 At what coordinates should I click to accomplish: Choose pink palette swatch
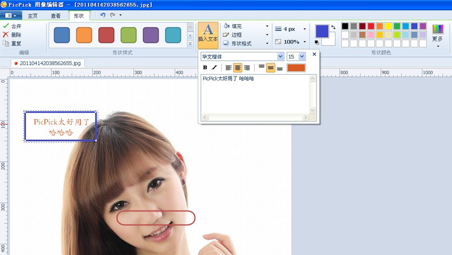(371, 35)
